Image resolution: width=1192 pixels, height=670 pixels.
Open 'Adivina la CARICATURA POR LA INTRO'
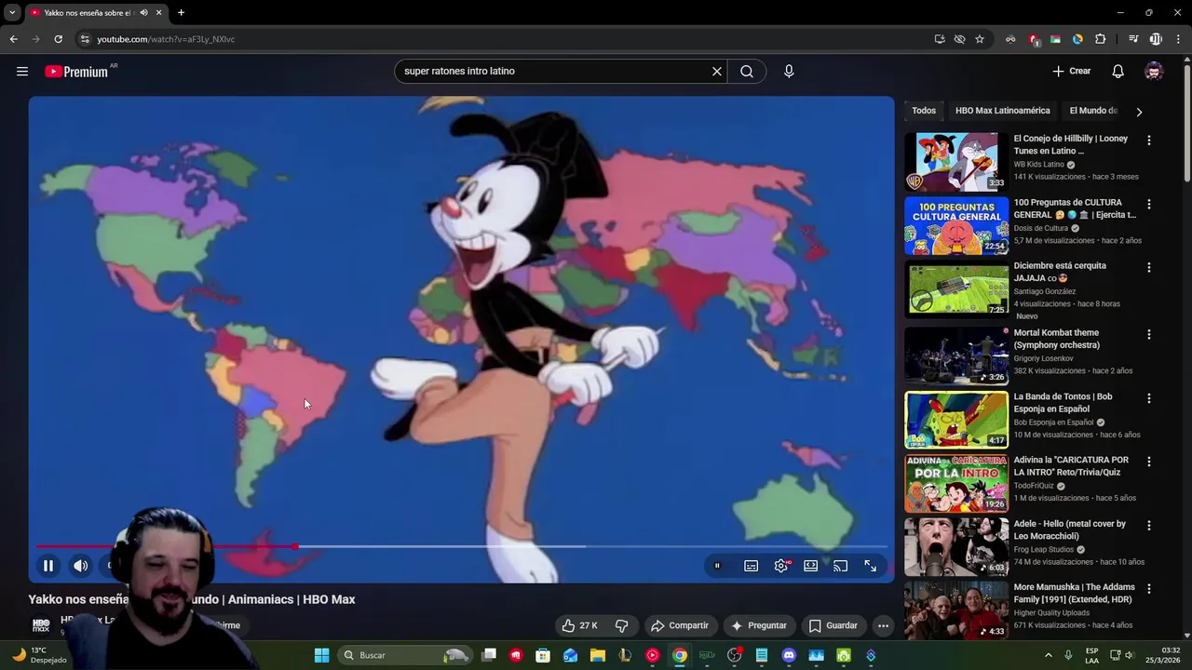(x=956, y=483)
